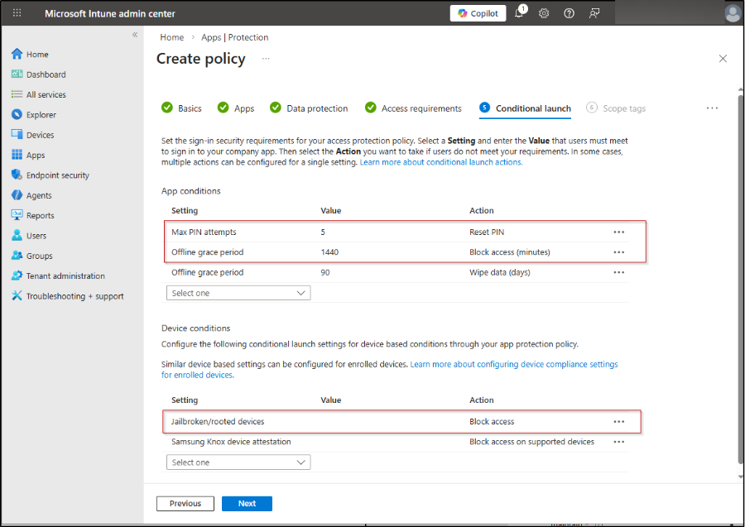Image resolution: width=745 pixels, height=527 pixels.
Task: Select the Scope tags step
Action: pos(623,108)
